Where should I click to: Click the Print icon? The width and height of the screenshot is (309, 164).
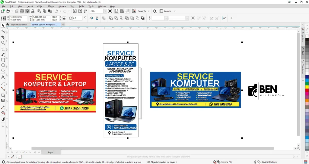click(x=33, y=11)
